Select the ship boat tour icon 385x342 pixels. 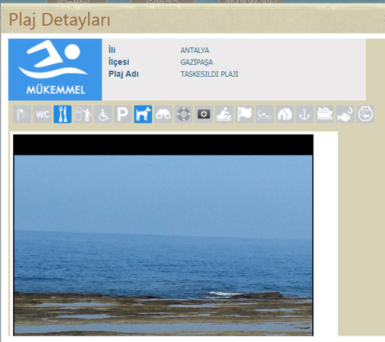pyautogui.click(x=325, y=114)
